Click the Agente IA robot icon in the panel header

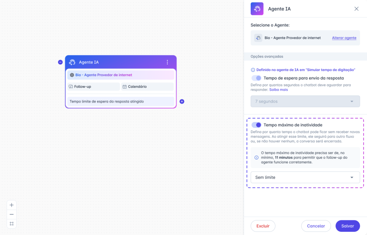257,8
